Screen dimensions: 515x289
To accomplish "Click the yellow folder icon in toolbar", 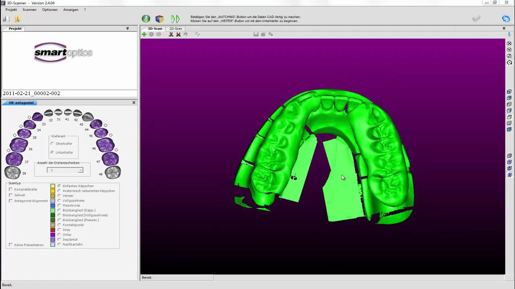I will click(x=17, y=19).
